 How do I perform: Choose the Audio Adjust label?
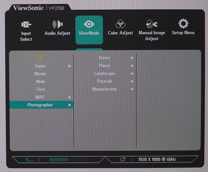click(57, 33)
